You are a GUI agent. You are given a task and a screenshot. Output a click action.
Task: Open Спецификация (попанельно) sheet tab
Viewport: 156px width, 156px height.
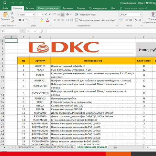[56, 147]
